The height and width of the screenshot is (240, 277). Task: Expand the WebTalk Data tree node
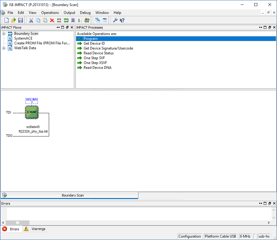[4, 48]
